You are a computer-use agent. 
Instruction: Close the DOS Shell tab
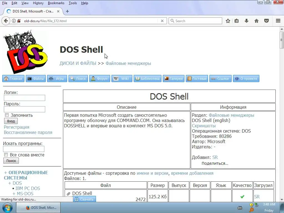pyautogui.click(x=58, y=11)
